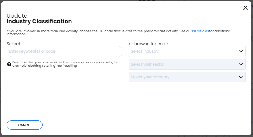The height and width of the screenshot is (137, 253).
Task: Click the Industry Classification heading
Action: [39, 21]
